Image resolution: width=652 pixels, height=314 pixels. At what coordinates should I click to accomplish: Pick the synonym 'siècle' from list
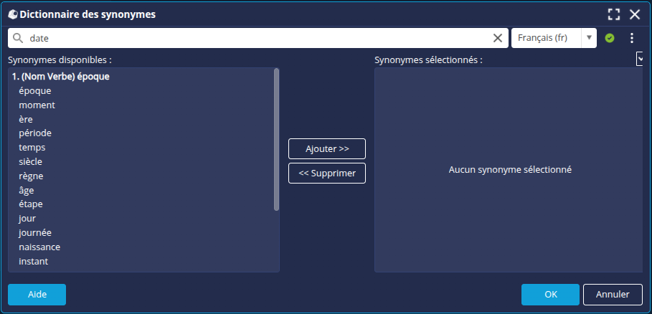(x=31, y=161)
